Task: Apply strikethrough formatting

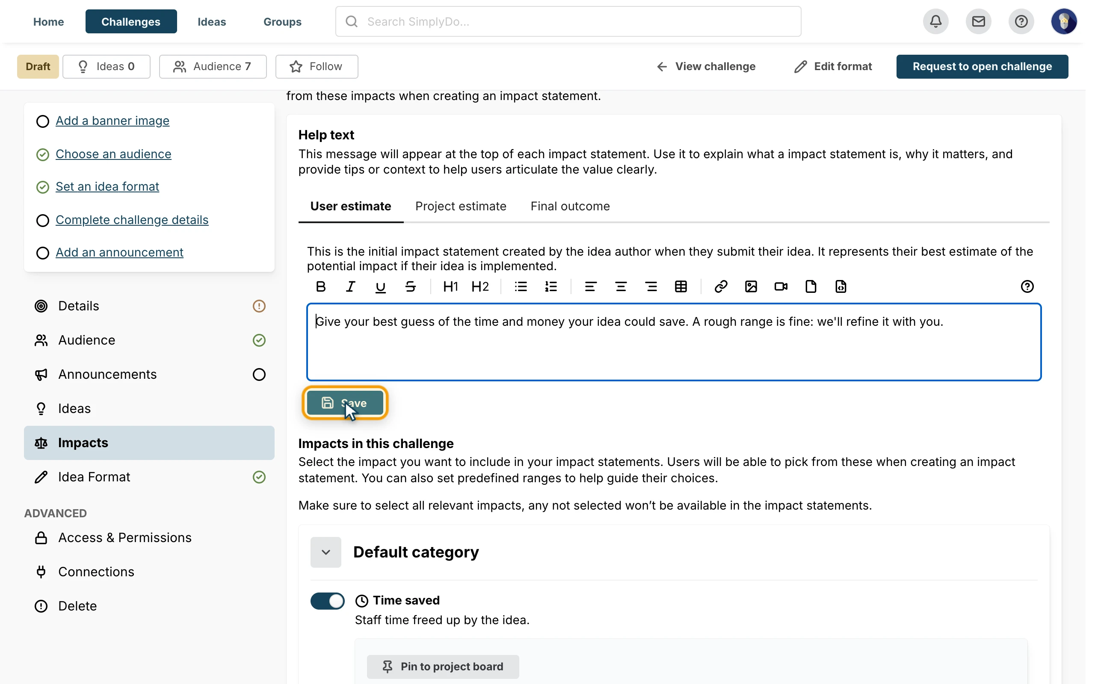Action: pos(410,286)
